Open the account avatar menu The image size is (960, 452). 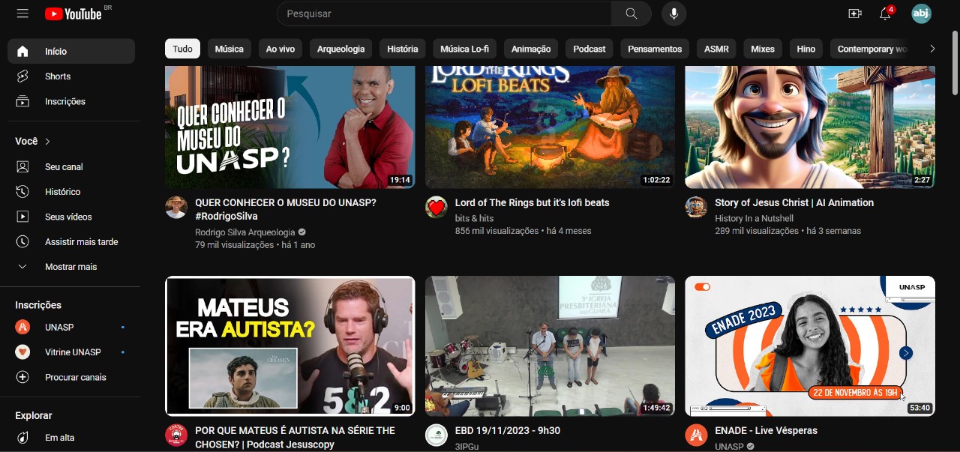(921, 13)
